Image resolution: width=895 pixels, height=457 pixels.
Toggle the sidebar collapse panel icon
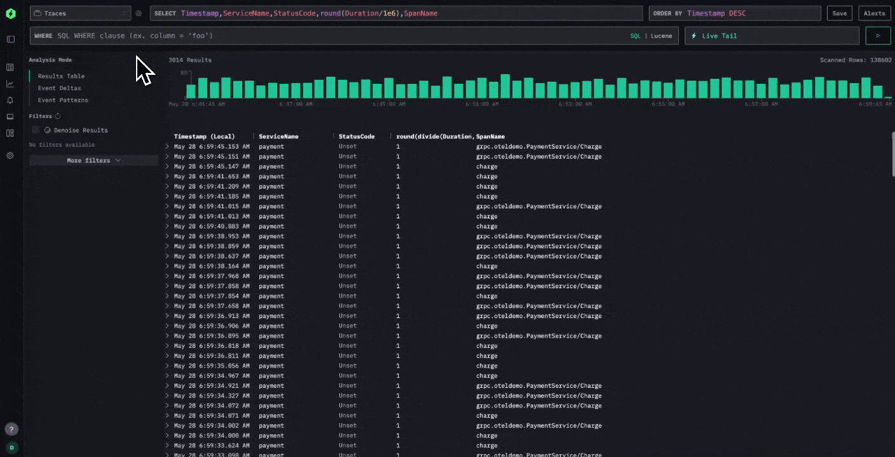10,39
